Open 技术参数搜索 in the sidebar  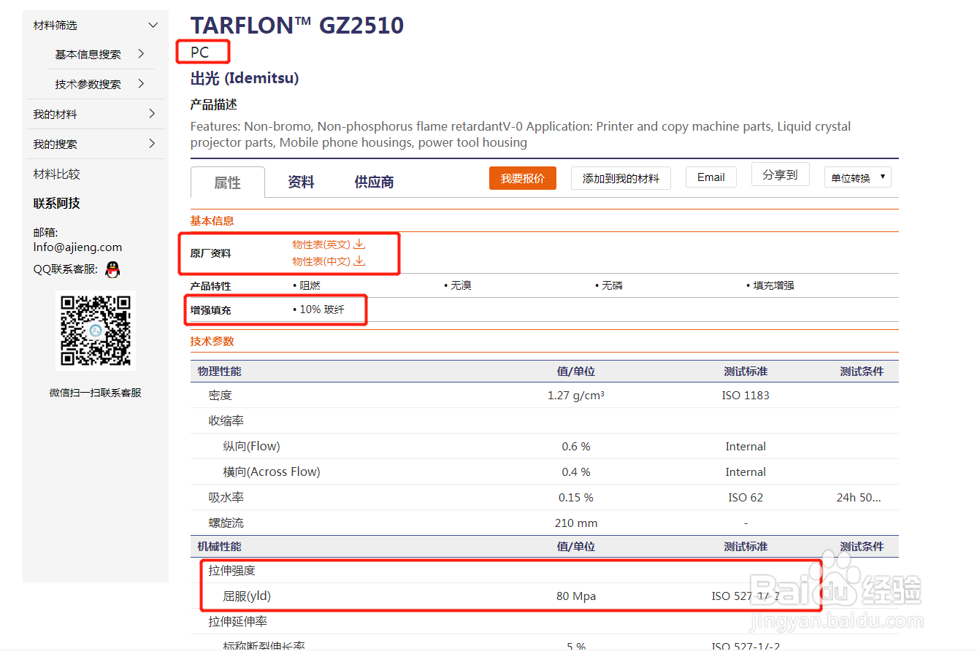[x=88, y=85]
